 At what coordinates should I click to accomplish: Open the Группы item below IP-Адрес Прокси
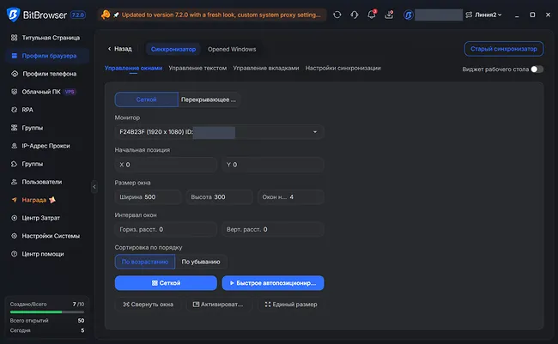pyautogui.click(x=45, y=164)
